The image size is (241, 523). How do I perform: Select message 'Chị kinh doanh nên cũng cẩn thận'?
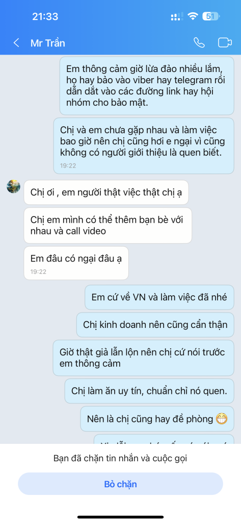coord(155,324)
